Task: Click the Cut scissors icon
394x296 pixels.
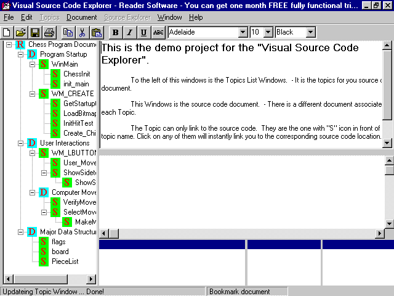Action: click(82, 32)
